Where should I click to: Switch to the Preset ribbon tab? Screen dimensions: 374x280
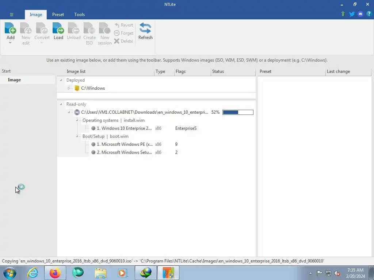58,15
